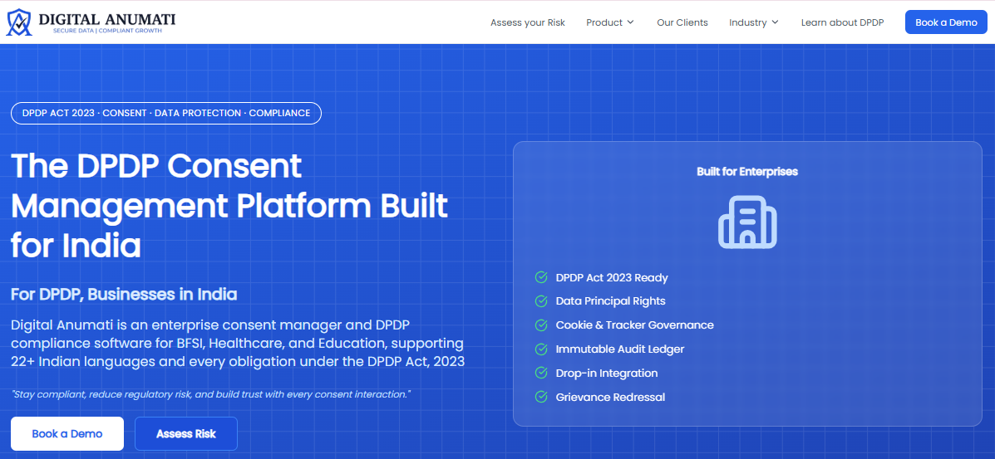Click the header Book a Demo button
Viewport: 995px width, 459px height.
coord(946,22)
